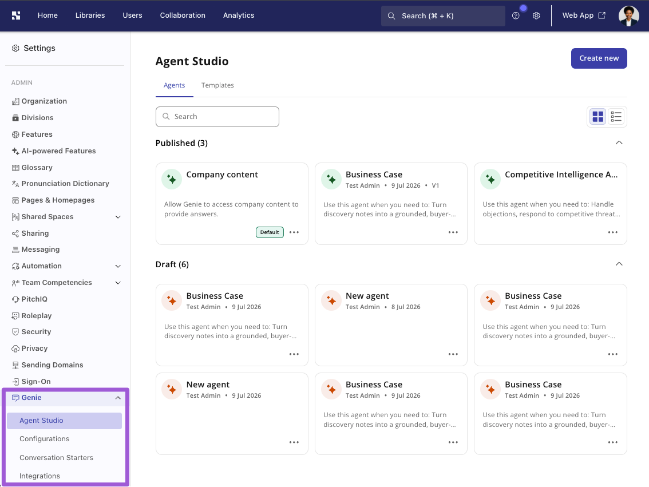Open the Competitive Intelligence agent card title
This screenshot has width=649, height=487.
tap(561, 175)
